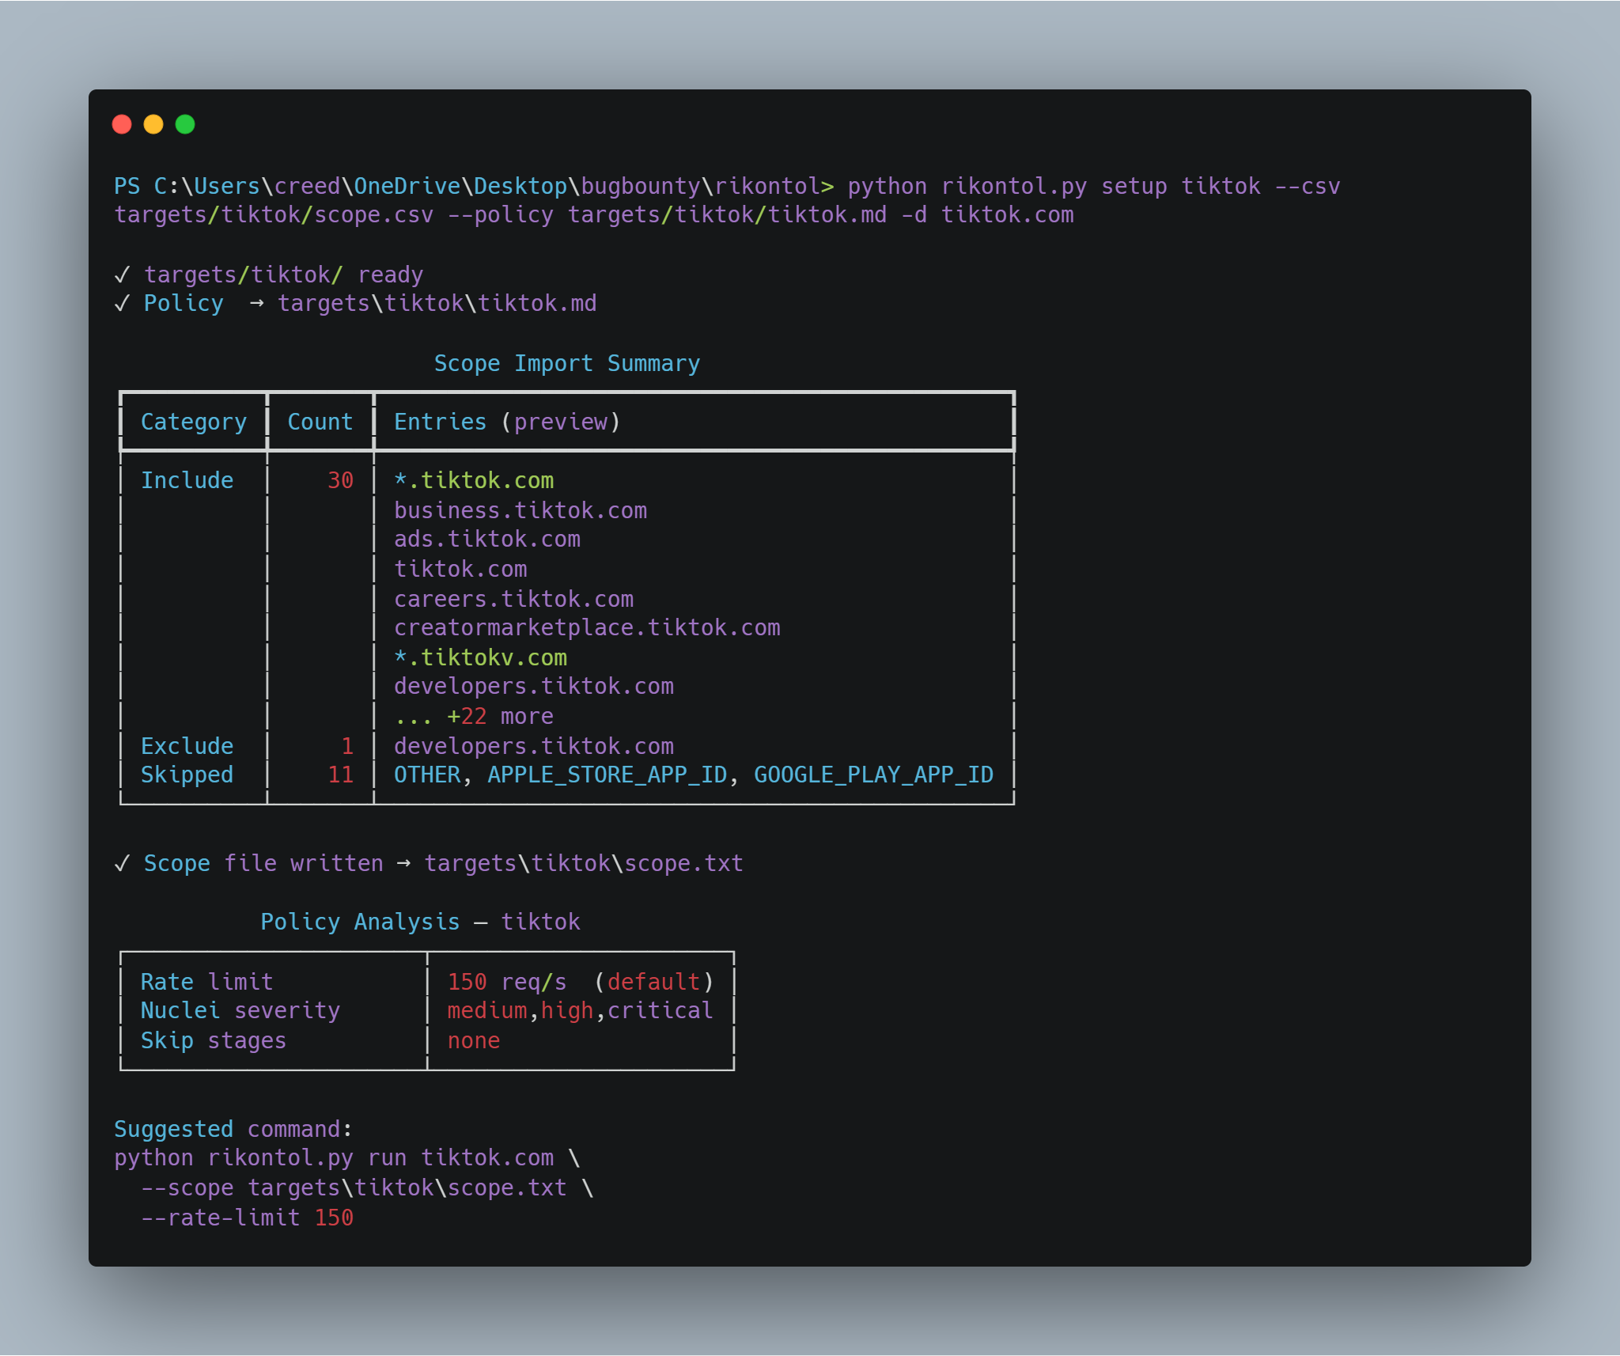Click the 'Entries (preview)' column header
This screenshot has height=1356, width=1620.
coord(507,422)
